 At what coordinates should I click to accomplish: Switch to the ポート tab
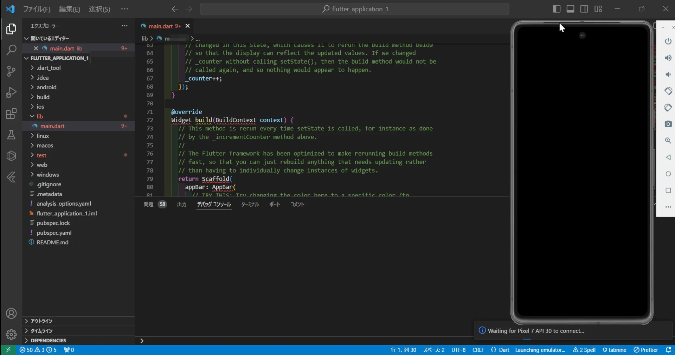point(275,204)
